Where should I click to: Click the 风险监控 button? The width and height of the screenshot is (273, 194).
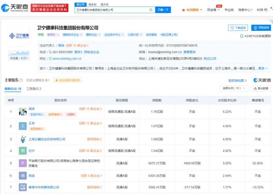[261, 28]
